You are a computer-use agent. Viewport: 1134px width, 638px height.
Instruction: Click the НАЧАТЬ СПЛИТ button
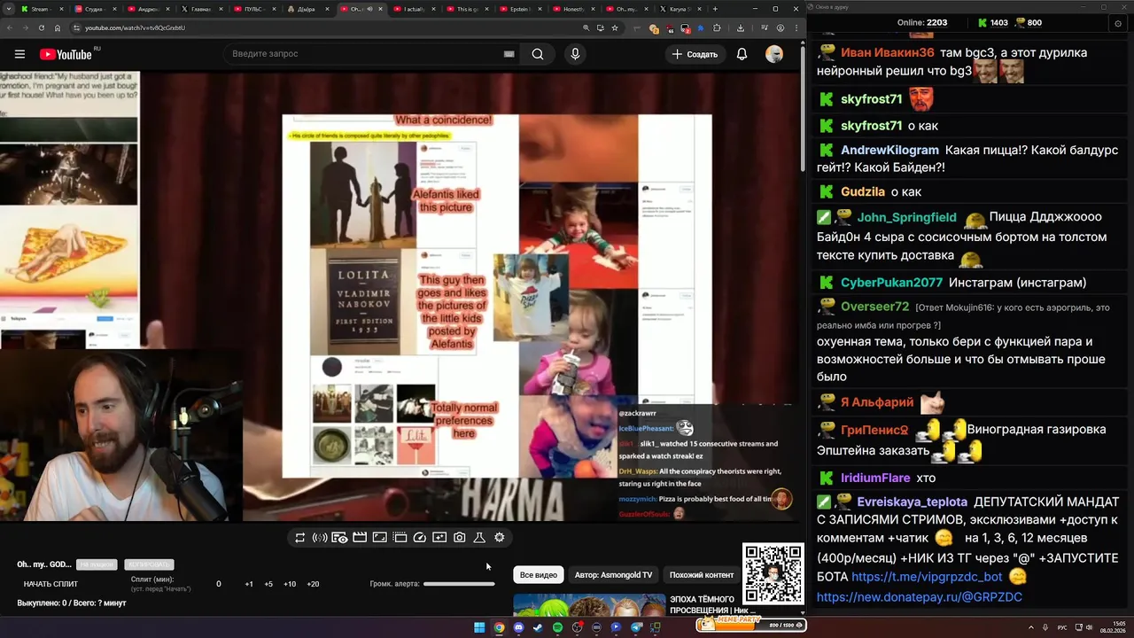click(x=50, y=584)
